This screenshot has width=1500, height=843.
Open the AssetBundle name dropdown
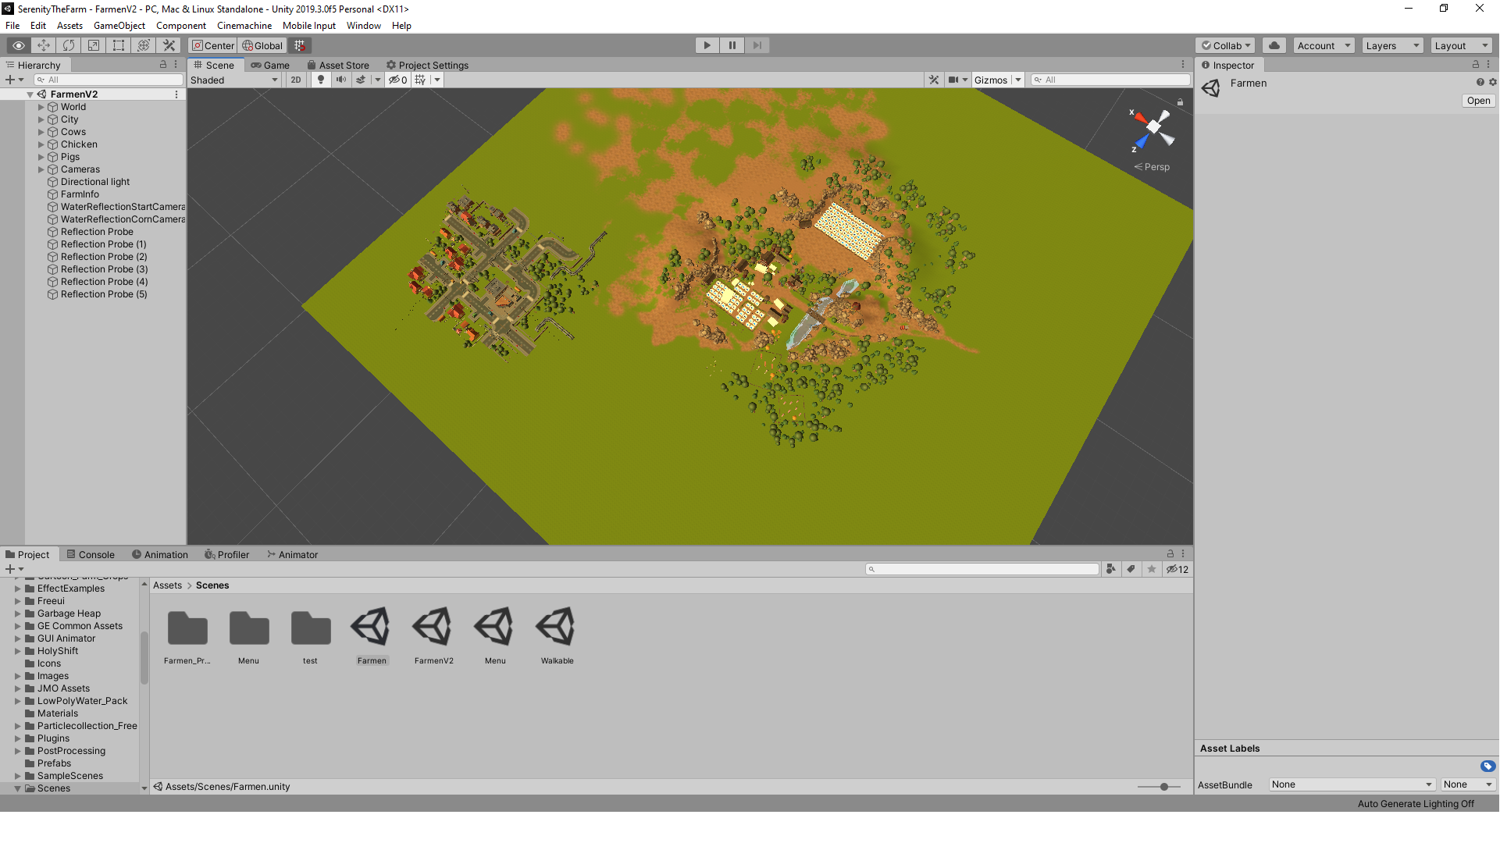(1352, 784)
